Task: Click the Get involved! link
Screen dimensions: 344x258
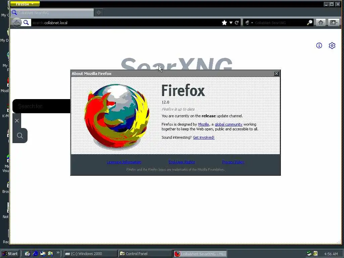Action: tap(204, 137)
